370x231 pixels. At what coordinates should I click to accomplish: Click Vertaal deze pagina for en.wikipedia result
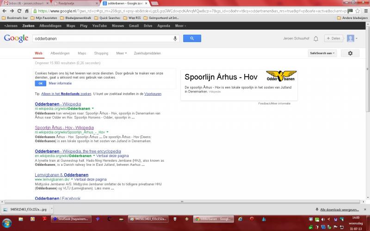[x=112, y=156]
